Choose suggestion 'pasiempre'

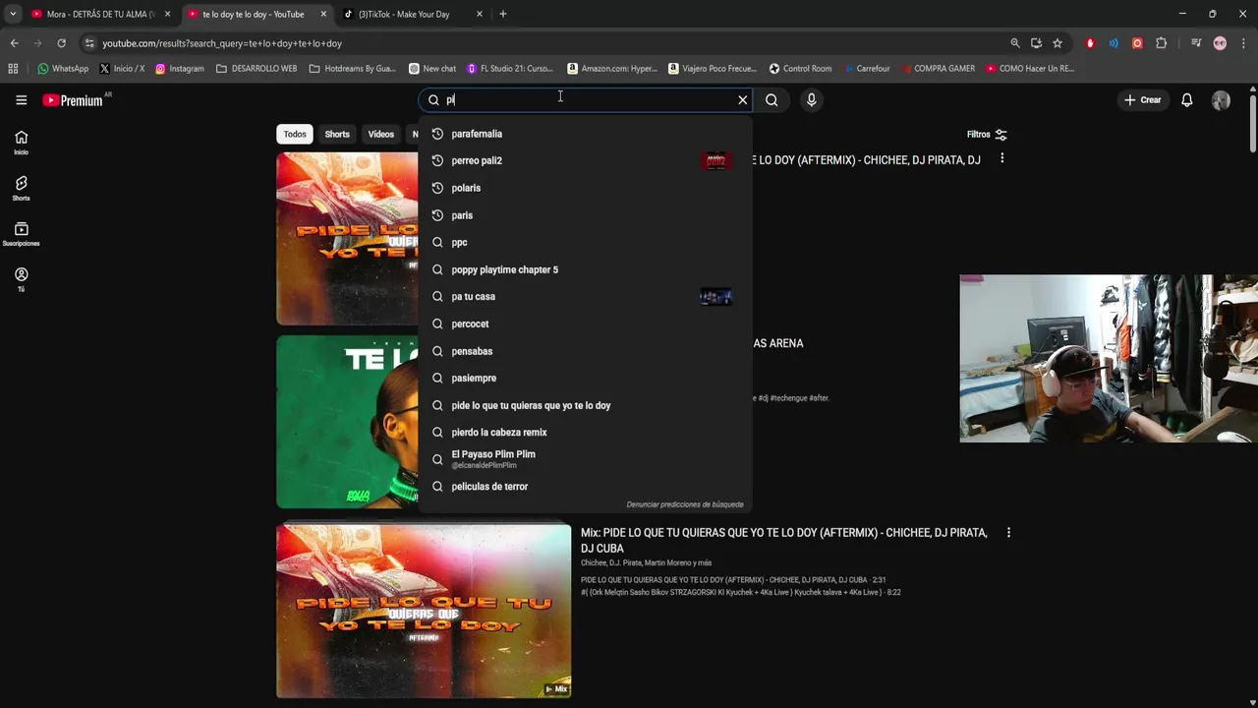click(x=585, y=378)
